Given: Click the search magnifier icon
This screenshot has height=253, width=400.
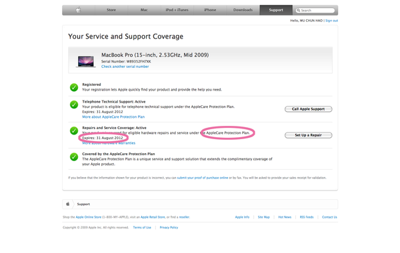Looking at the screenshot, I should point(298,10).
